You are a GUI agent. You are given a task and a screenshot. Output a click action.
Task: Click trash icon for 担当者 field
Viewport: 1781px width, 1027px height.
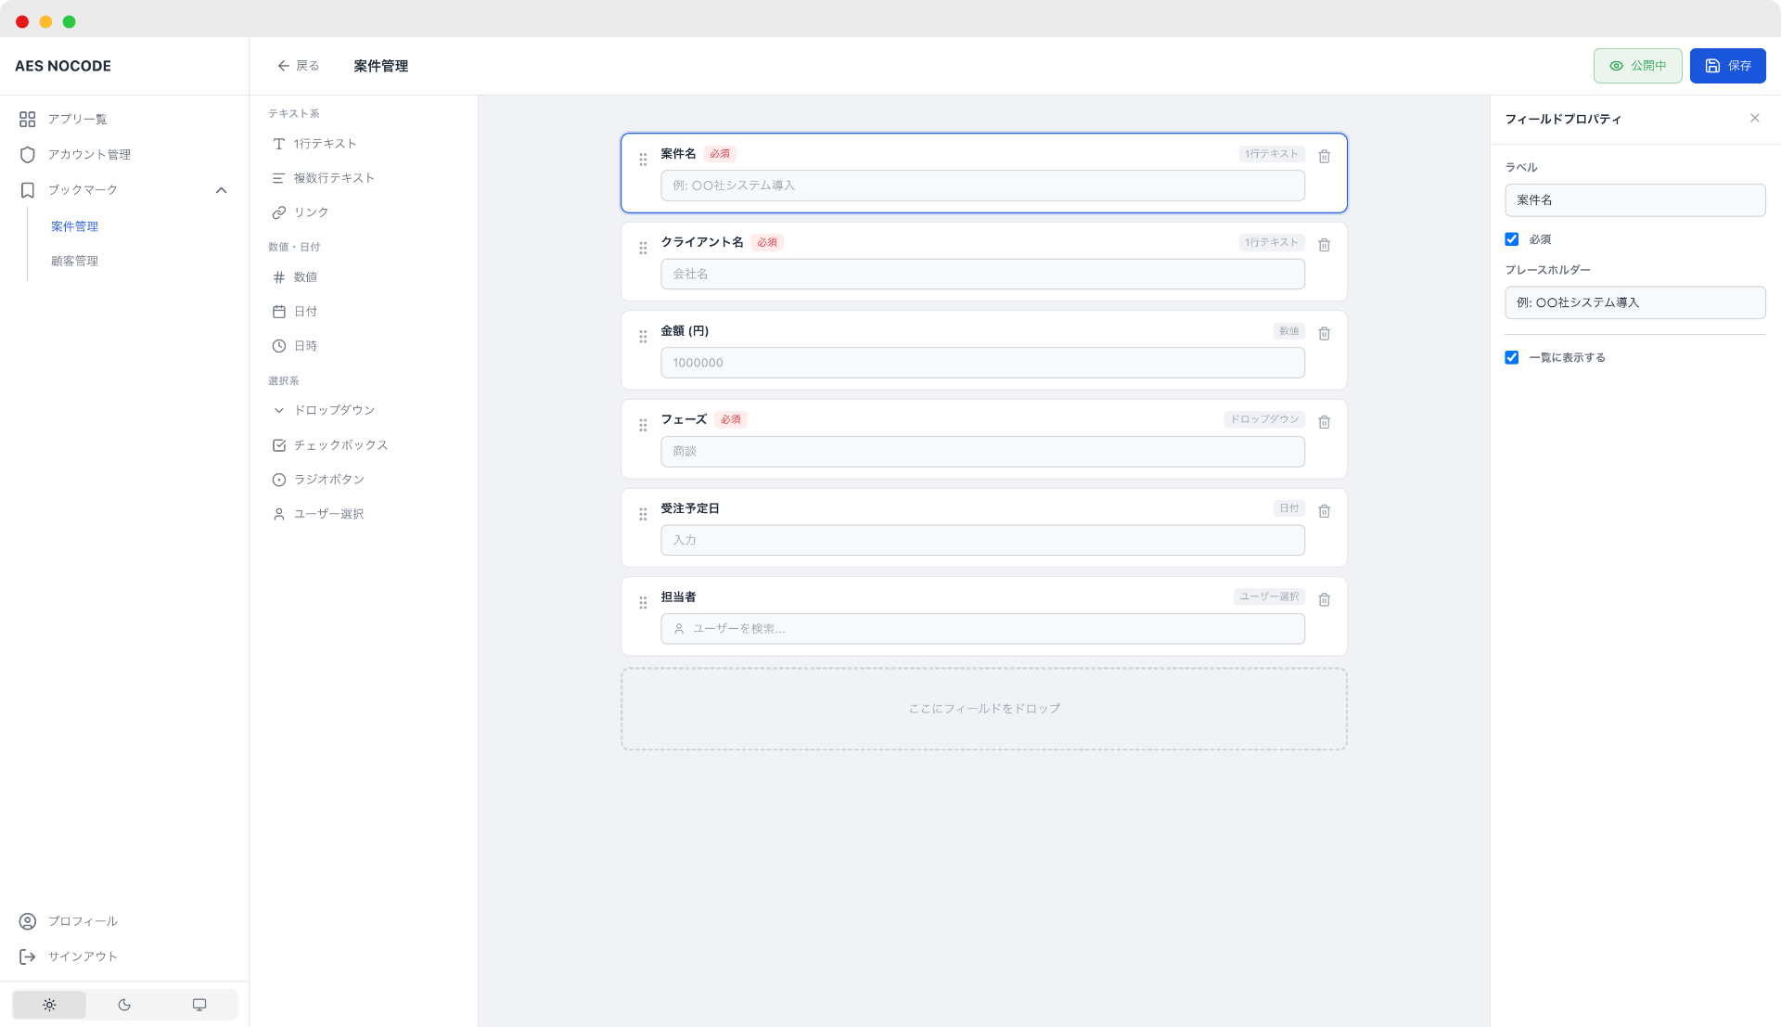1324,600
